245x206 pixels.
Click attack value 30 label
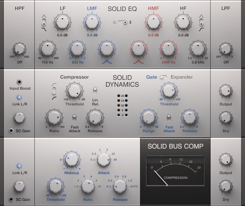pyautogui.click(x=115, y=160)
